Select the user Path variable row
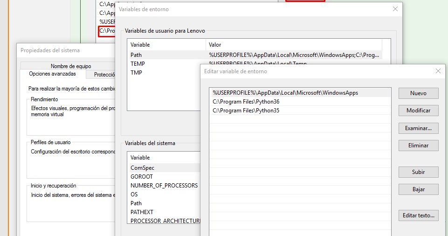The height and width of the screenshot is (236, 448). (136, 55)
